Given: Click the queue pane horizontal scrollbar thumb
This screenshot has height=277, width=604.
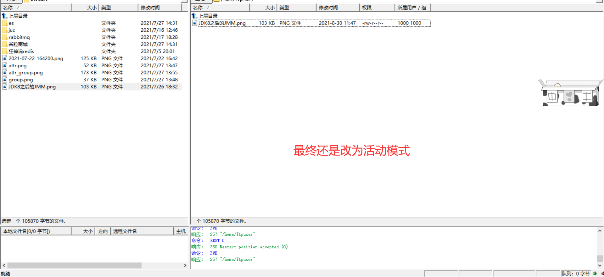Looking at the screenshot, I should point(75,265).
